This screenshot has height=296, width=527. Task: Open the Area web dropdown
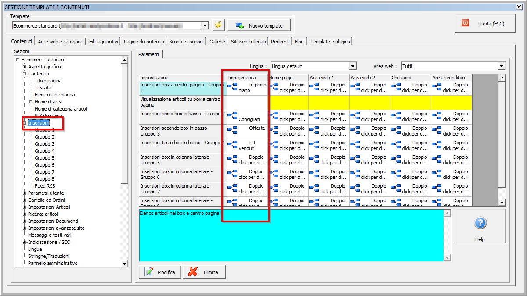coord(502,66)
